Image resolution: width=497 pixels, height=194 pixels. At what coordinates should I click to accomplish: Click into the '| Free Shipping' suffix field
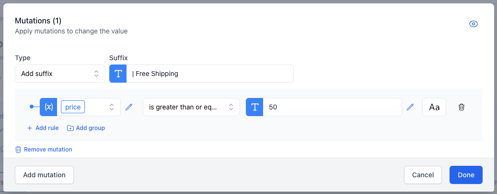(210, 74)
